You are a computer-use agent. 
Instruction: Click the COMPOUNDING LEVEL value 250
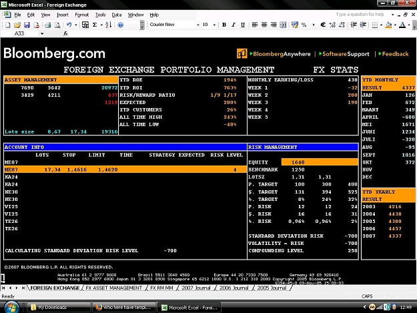(353, 250)
